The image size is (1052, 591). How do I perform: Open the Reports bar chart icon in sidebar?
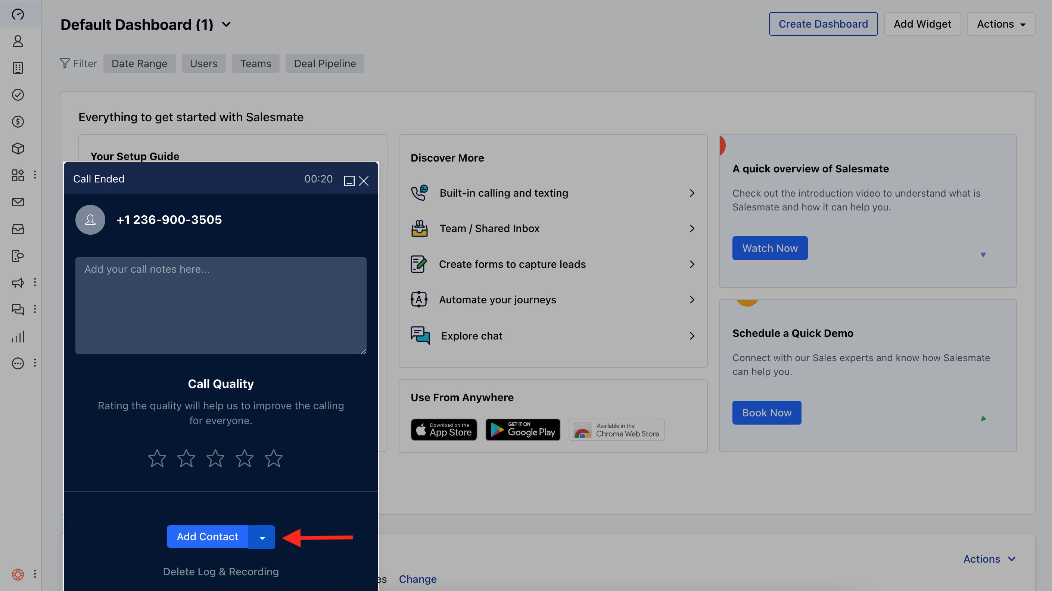[x=18, y=337]
